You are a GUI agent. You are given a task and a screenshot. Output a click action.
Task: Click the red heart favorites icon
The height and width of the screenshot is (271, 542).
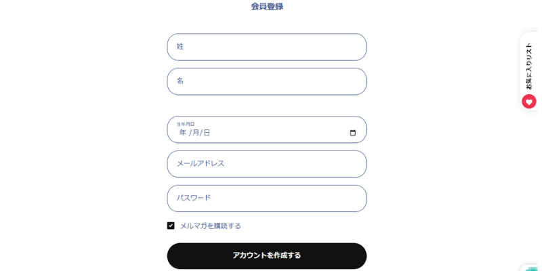coord(529,102)
